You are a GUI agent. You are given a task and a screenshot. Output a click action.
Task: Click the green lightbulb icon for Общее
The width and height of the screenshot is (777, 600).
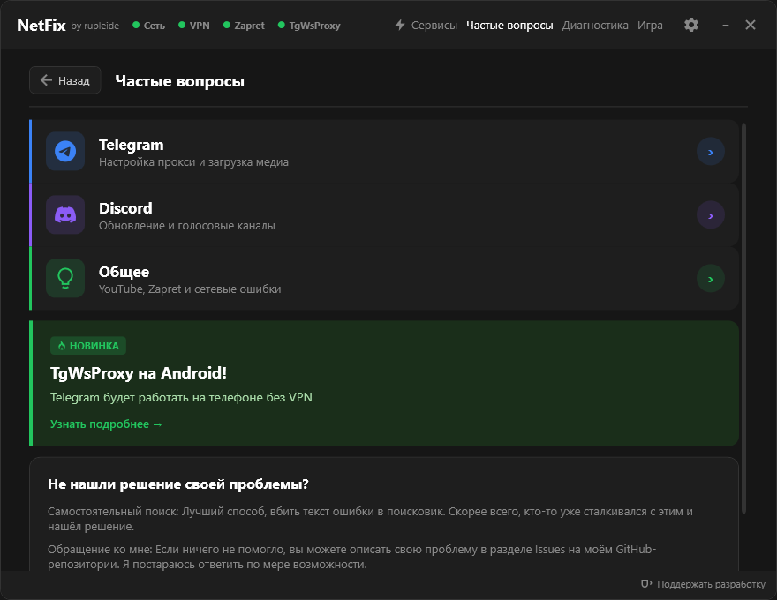coord(65,278)
